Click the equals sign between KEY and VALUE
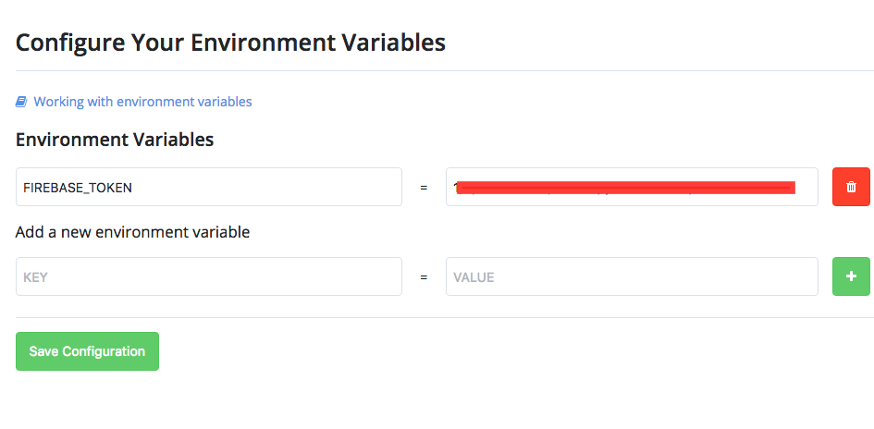874x429 pixels. [x=424, y=276]
